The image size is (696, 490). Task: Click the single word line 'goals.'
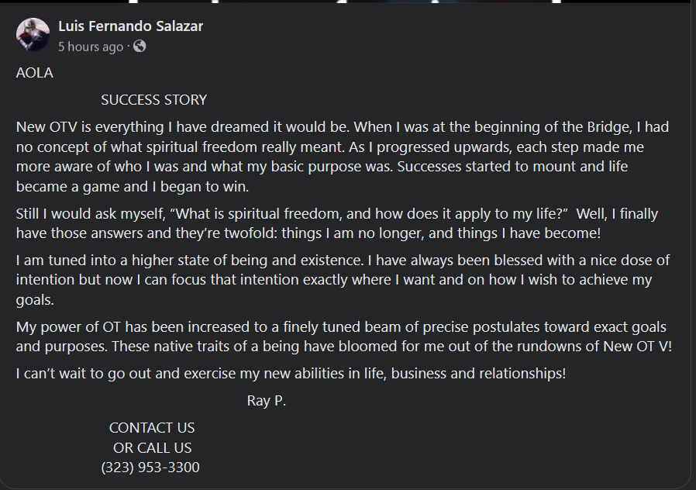click(33, 299)
